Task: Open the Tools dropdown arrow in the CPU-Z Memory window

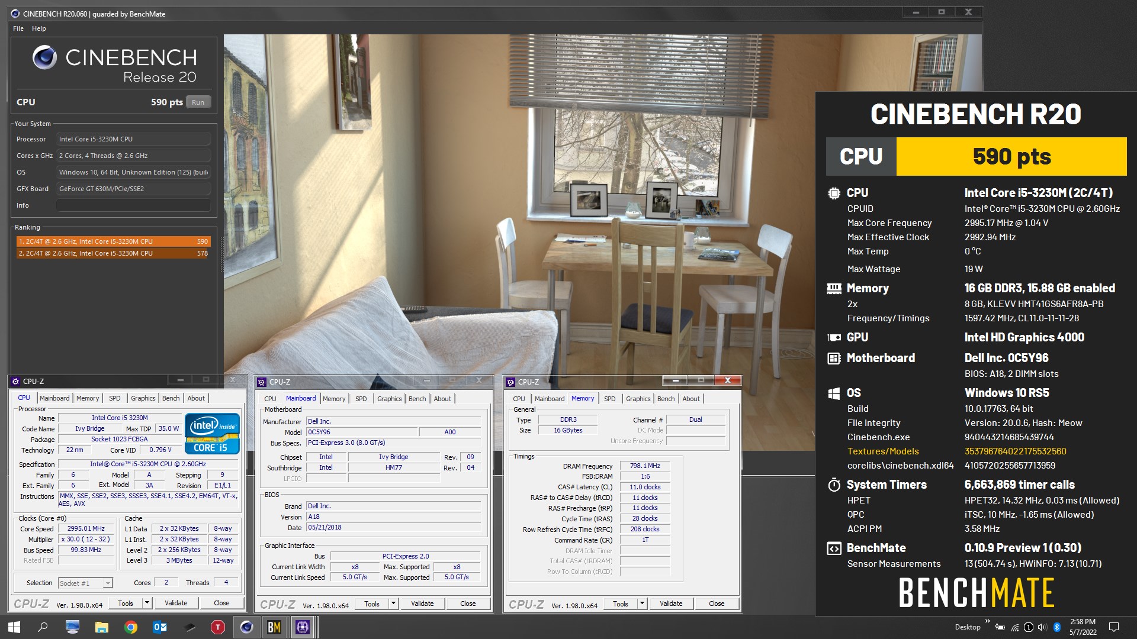Action: 643,603
